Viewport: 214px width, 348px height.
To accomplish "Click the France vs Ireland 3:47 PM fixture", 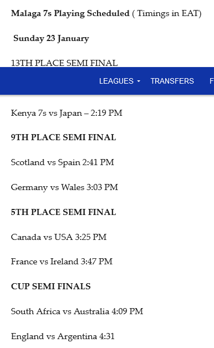I will [62, 262].
